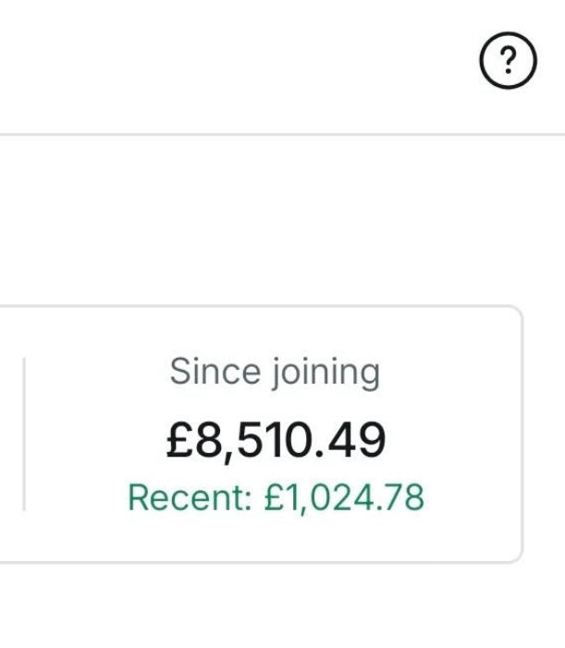
Task: Tap the pound sign of £8,510.49
Action: pyautogui.click(x=178, y=441)
